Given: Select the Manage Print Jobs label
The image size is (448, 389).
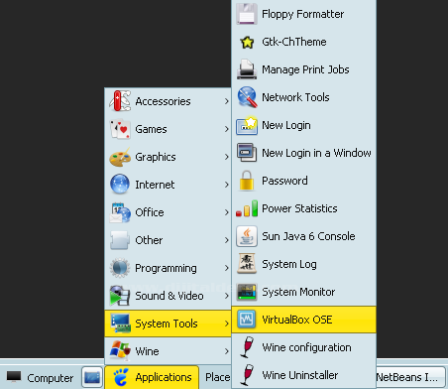Looking at the screenshot, I should [x=305, y=69].
